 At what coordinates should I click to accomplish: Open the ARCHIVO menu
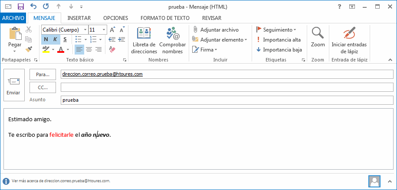point(13,18)
